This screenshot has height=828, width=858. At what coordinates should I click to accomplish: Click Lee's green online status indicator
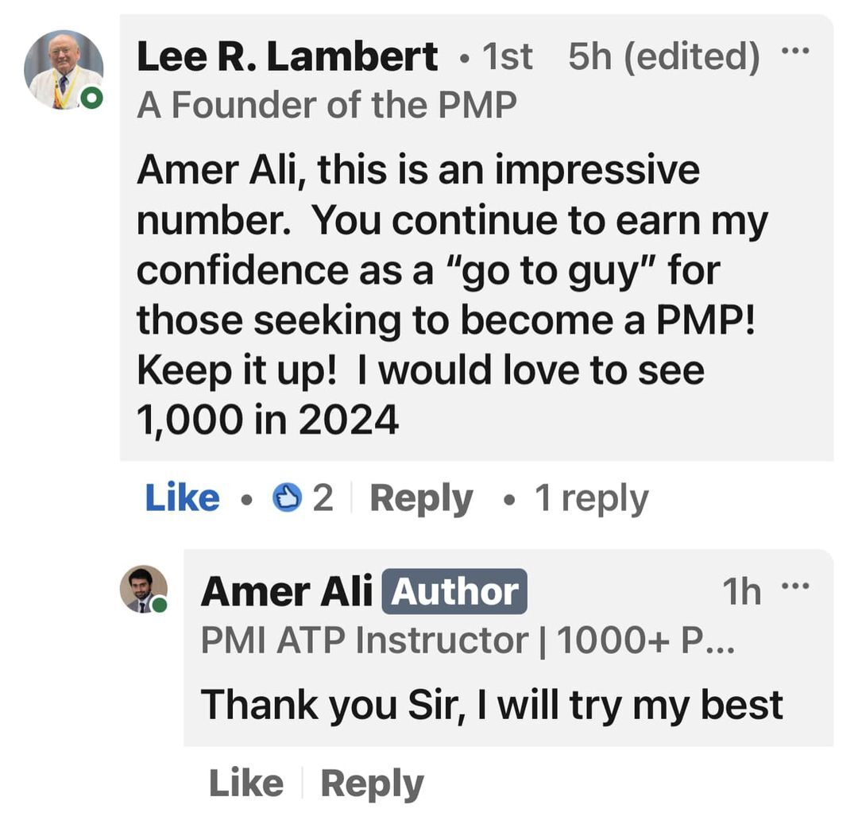click(x=92, y=99)
